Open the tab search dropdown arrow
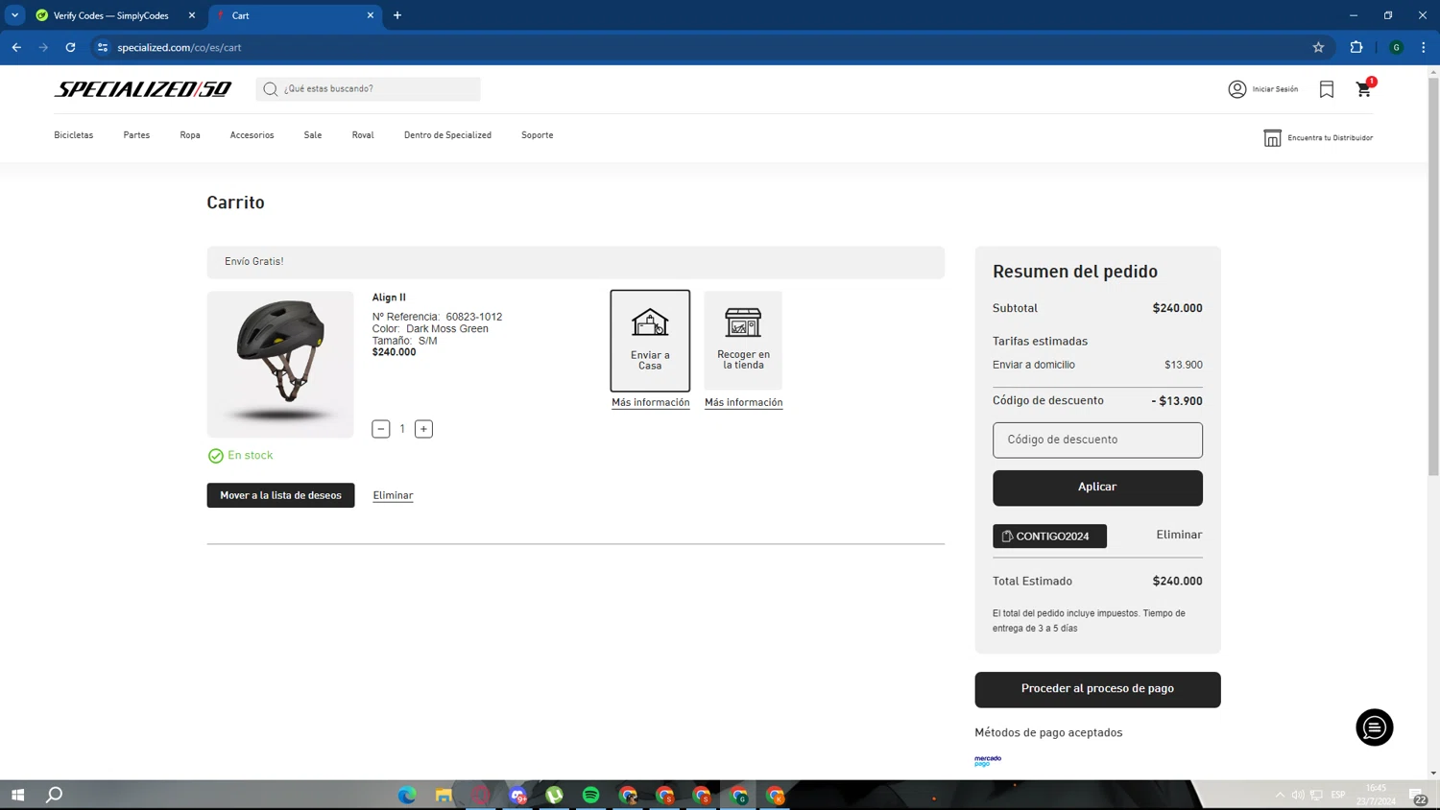1440x810 pixels. tap(15, 15)
